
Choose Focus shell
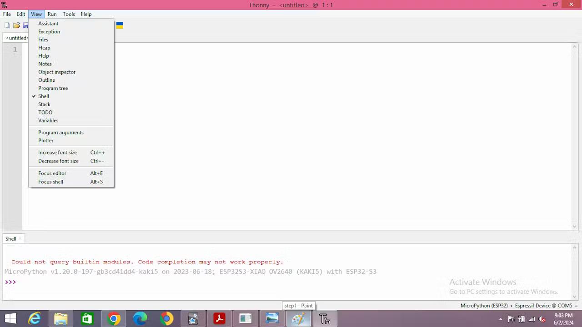[x=71, y=182]
